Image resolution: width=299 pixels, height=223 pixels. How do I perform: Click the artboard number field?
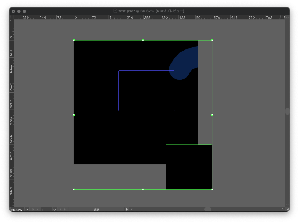tap(46, 210)
